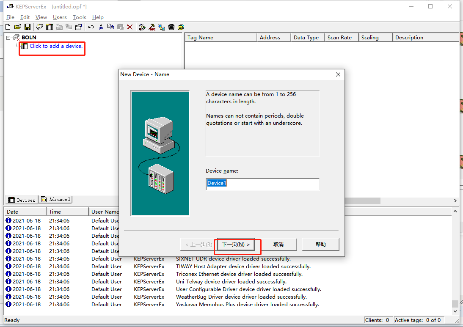The image size is (463, 327).
Task: Cut the selection using the scissors icon
Action: pyautogui.click(x=101, y=27)
